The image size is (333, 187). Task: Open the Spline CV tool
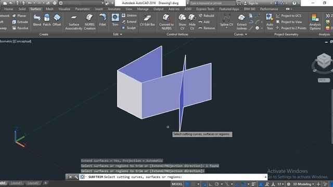click(227, 20)
